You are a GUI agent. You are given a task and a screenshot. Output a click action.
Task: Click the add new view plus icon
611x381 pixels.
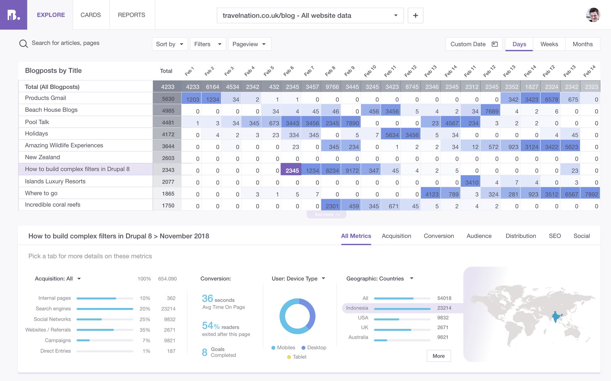[x=415, y=15]
